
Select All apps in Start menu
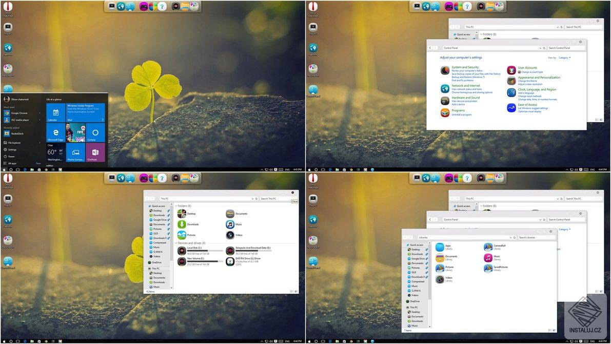[10, 163]
